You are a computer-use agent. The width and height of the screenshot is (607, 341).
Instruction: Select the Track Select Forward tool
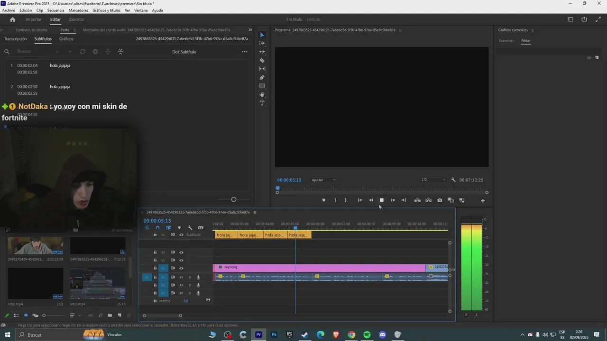[262, 43]
